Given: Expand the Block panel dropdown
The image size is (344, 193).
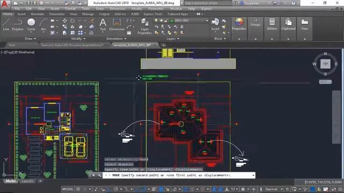Looking at the screenshot, I should 220,39.
